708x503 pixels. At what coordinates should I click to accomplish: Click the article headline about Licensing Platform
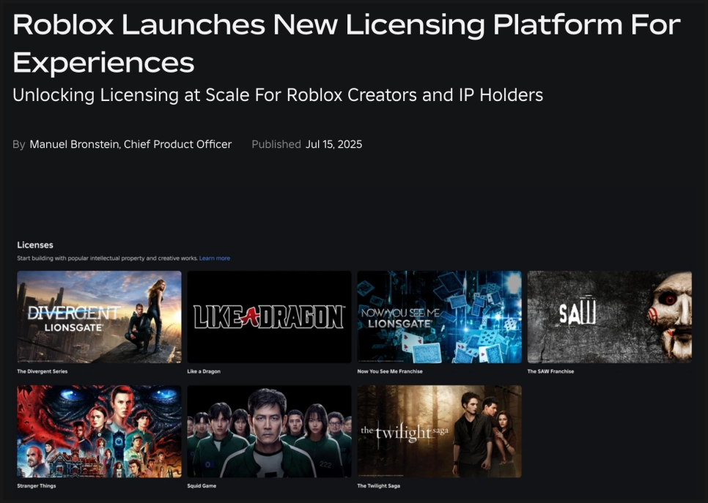[347, 43]
